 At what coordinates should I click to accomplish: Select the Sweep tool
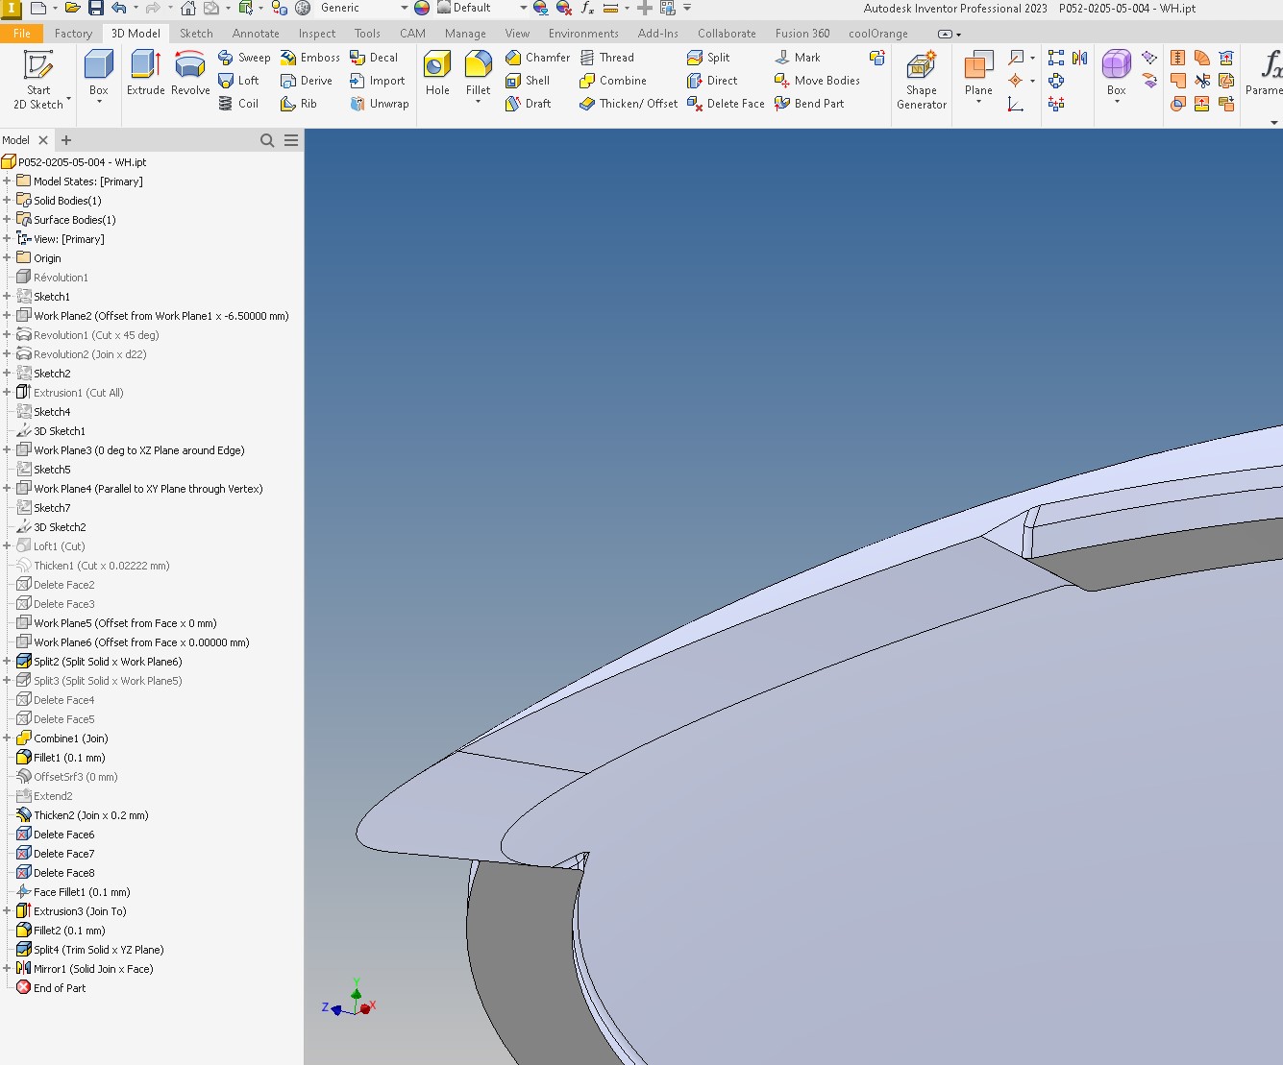(x=243, y=57)
